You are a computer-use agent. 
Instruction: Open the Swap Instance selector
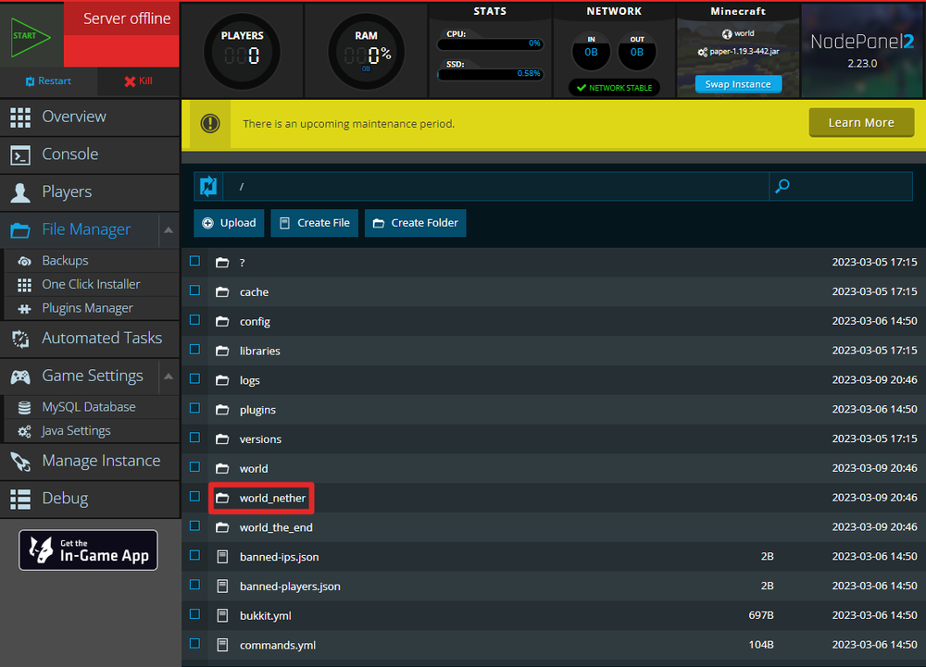pyautogui.click(x=737, y=84)
